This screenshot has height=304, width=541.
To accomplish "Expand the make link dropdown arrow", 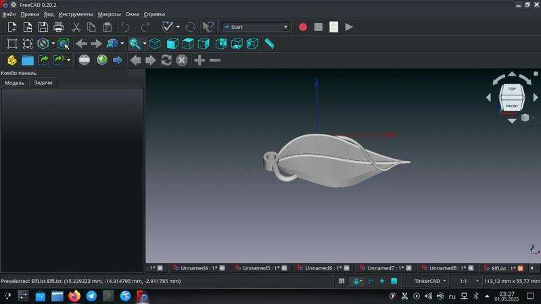I will 69,60.
